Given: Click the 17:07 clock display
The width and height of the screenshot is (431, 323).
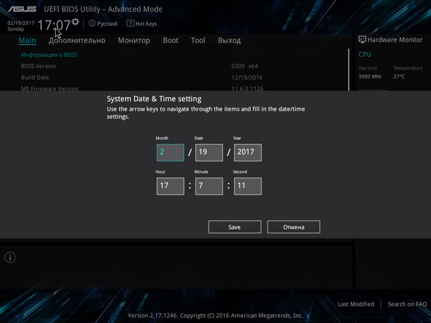Looking at the screenshot, I should [54, 25].
